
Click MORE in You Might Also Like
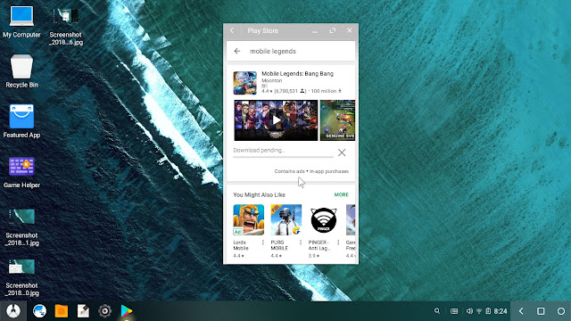point(341,194)
